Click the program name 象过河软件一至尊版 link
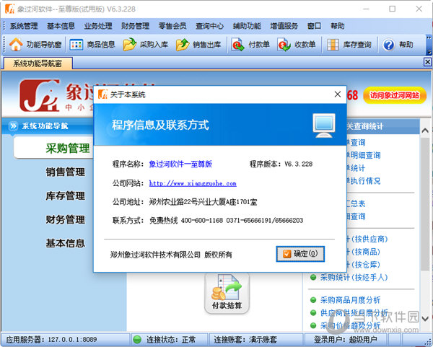The height and width of the screenshot is (347, 433). (180, 164)
